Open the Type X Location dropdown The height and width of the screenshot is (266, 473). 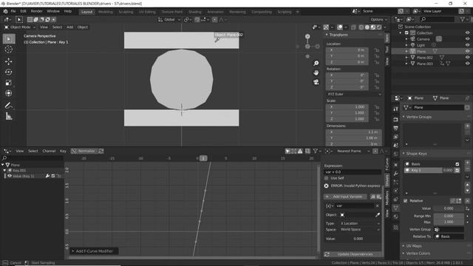pyautogui.click(x=360, y=223)
